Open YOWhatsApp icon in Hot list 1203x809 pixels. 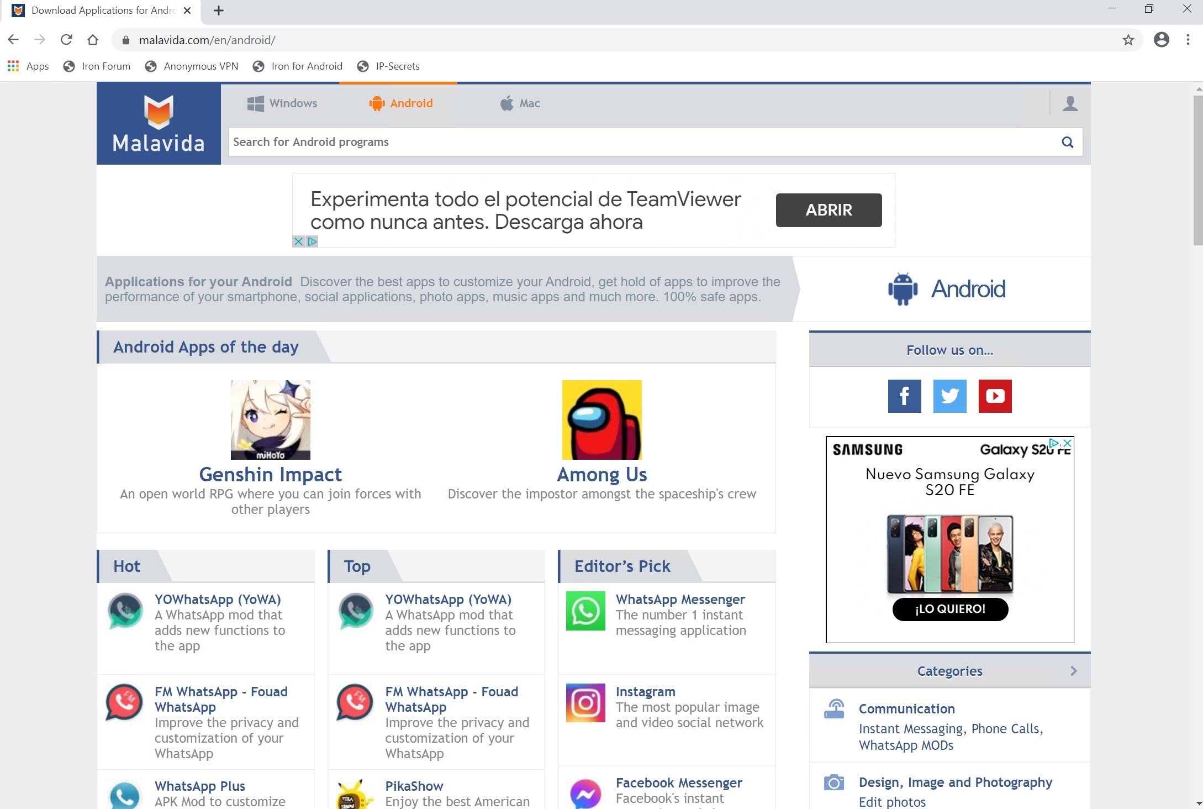click(125, 611)
